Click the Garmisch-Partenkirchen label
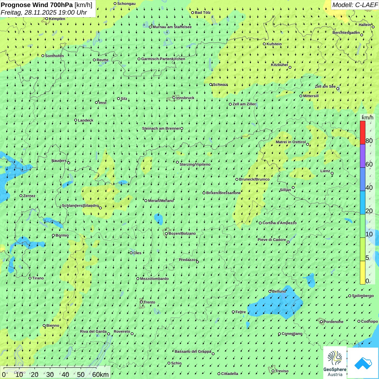Screen dimensions: 379x379 pyautogui.click(x=163, y=59)
